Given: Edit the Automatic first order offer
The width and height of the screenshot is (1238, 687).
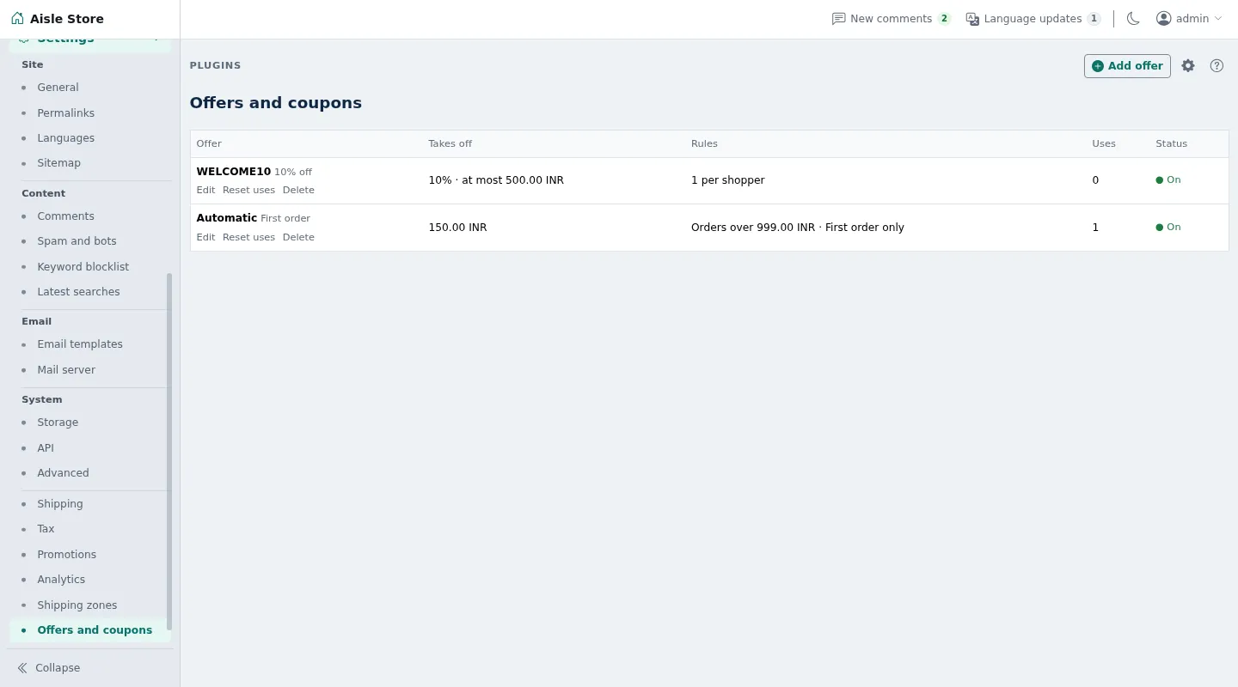Looking at the screenshot, I should 205,237.
